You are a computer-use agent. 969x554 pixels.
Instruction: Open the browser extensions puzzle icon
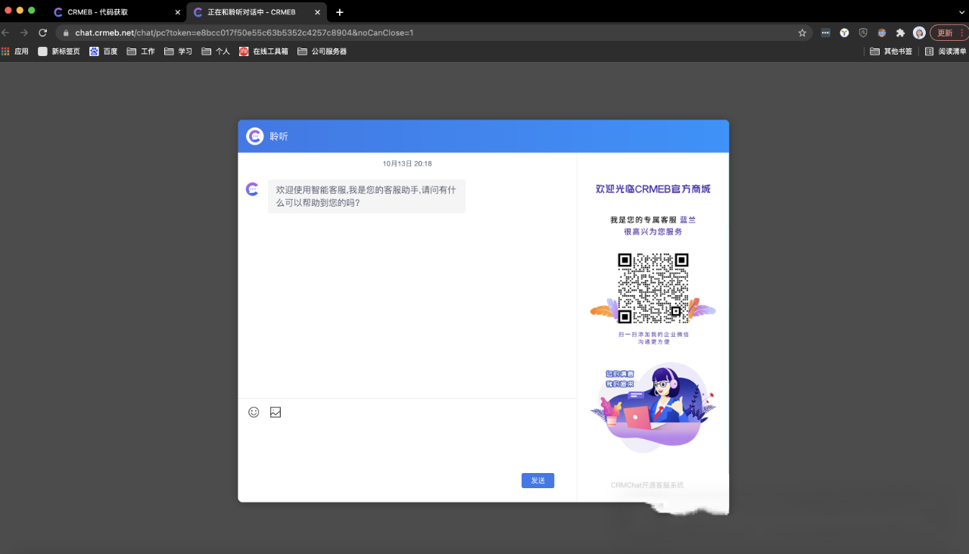[900, 33]
